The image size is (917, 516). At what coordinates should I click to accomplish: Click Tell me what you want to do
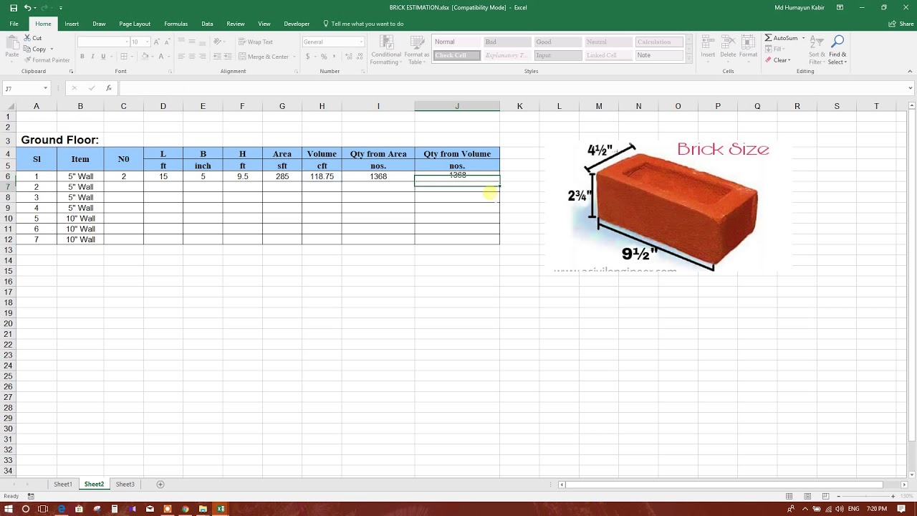[366, 24]
